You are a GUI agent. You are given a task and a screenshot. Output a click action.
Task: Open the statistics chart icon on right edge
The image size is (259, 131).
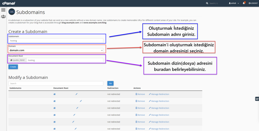(x=257, y=99)
